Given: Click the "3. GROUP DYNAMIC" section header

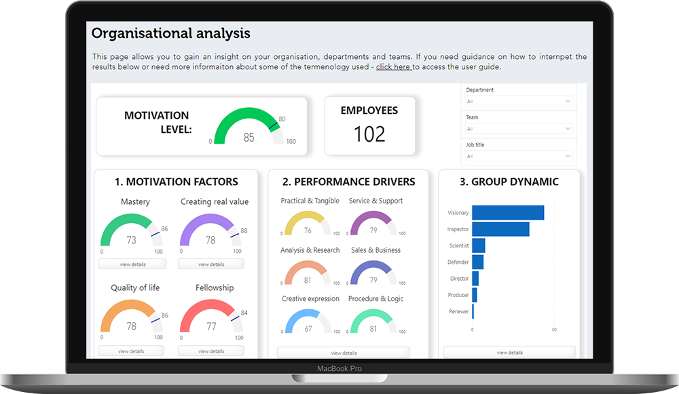Looking at the screenshot, I should click(x=509, y=182).
